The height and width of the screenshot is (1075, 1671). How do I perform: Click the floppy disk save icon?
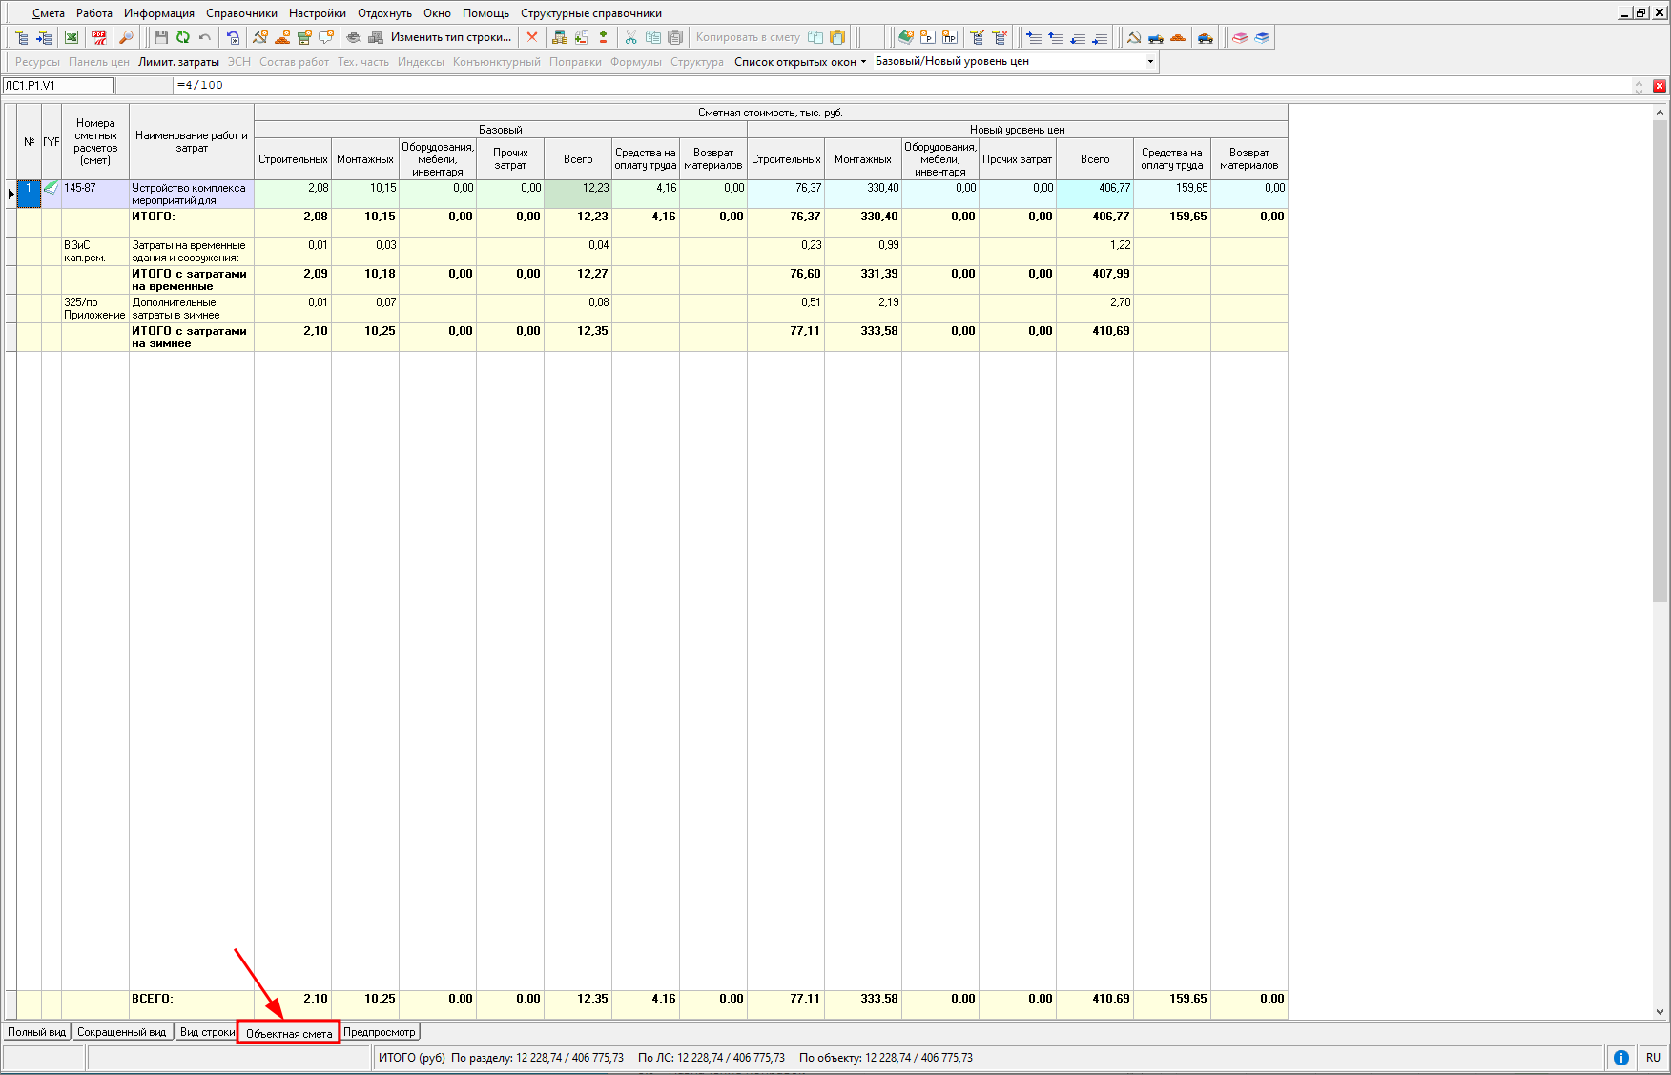[160, 37]
